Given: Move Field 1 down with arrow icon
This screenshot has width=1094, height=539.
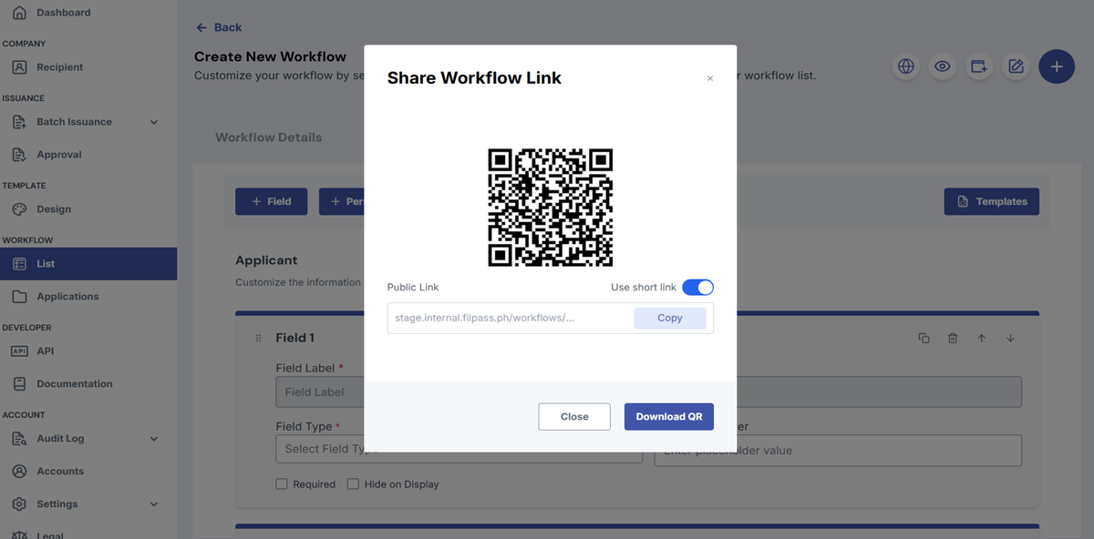Looking at the screenshot, I should (1010, 338).
